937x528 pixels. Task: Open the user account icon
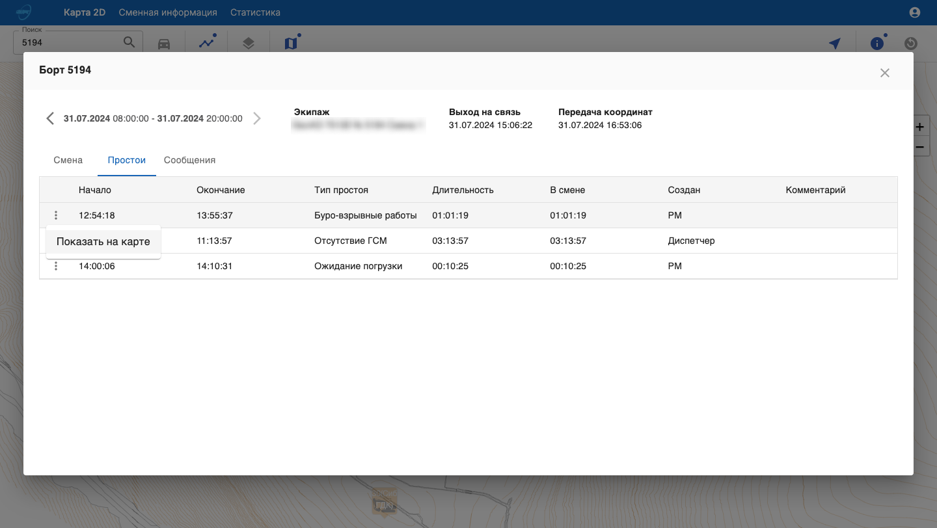[915, 12]
